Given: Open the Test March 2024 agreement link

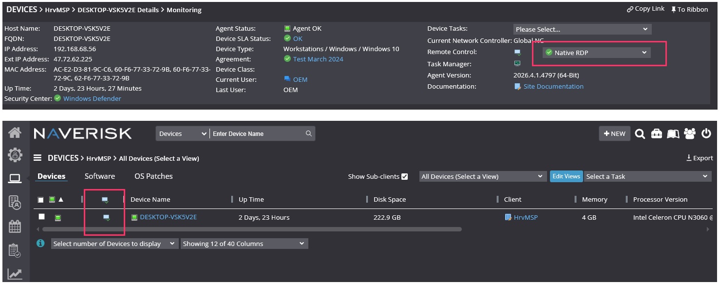Looking at the screenshot, I should pos(318,59).
